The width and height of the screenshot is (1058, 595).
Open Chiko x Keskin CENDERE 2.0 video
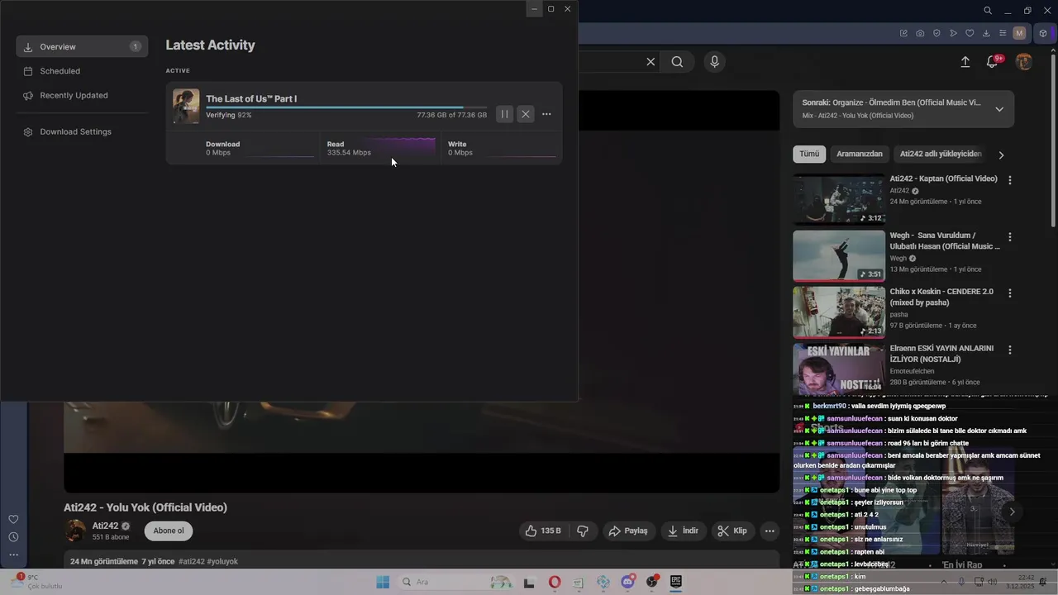[x=839, y=312]
